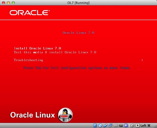Select Install Oracle Linux 7.0 menu entry
157x128 pixels.
(x=37, y=48)
